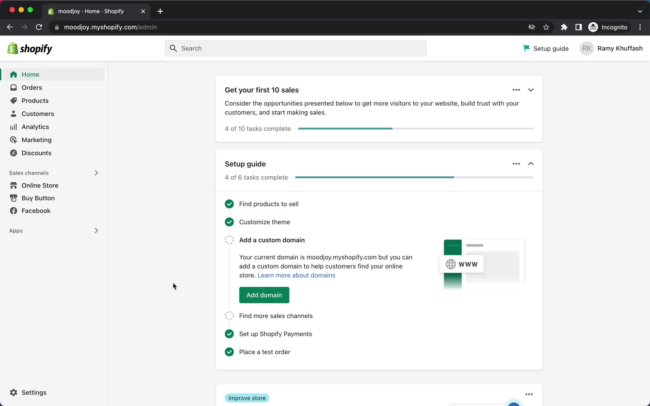Mark Add a custom domain complete
The height and width of the screenshot is (406, 650).
tap(229, 240)
